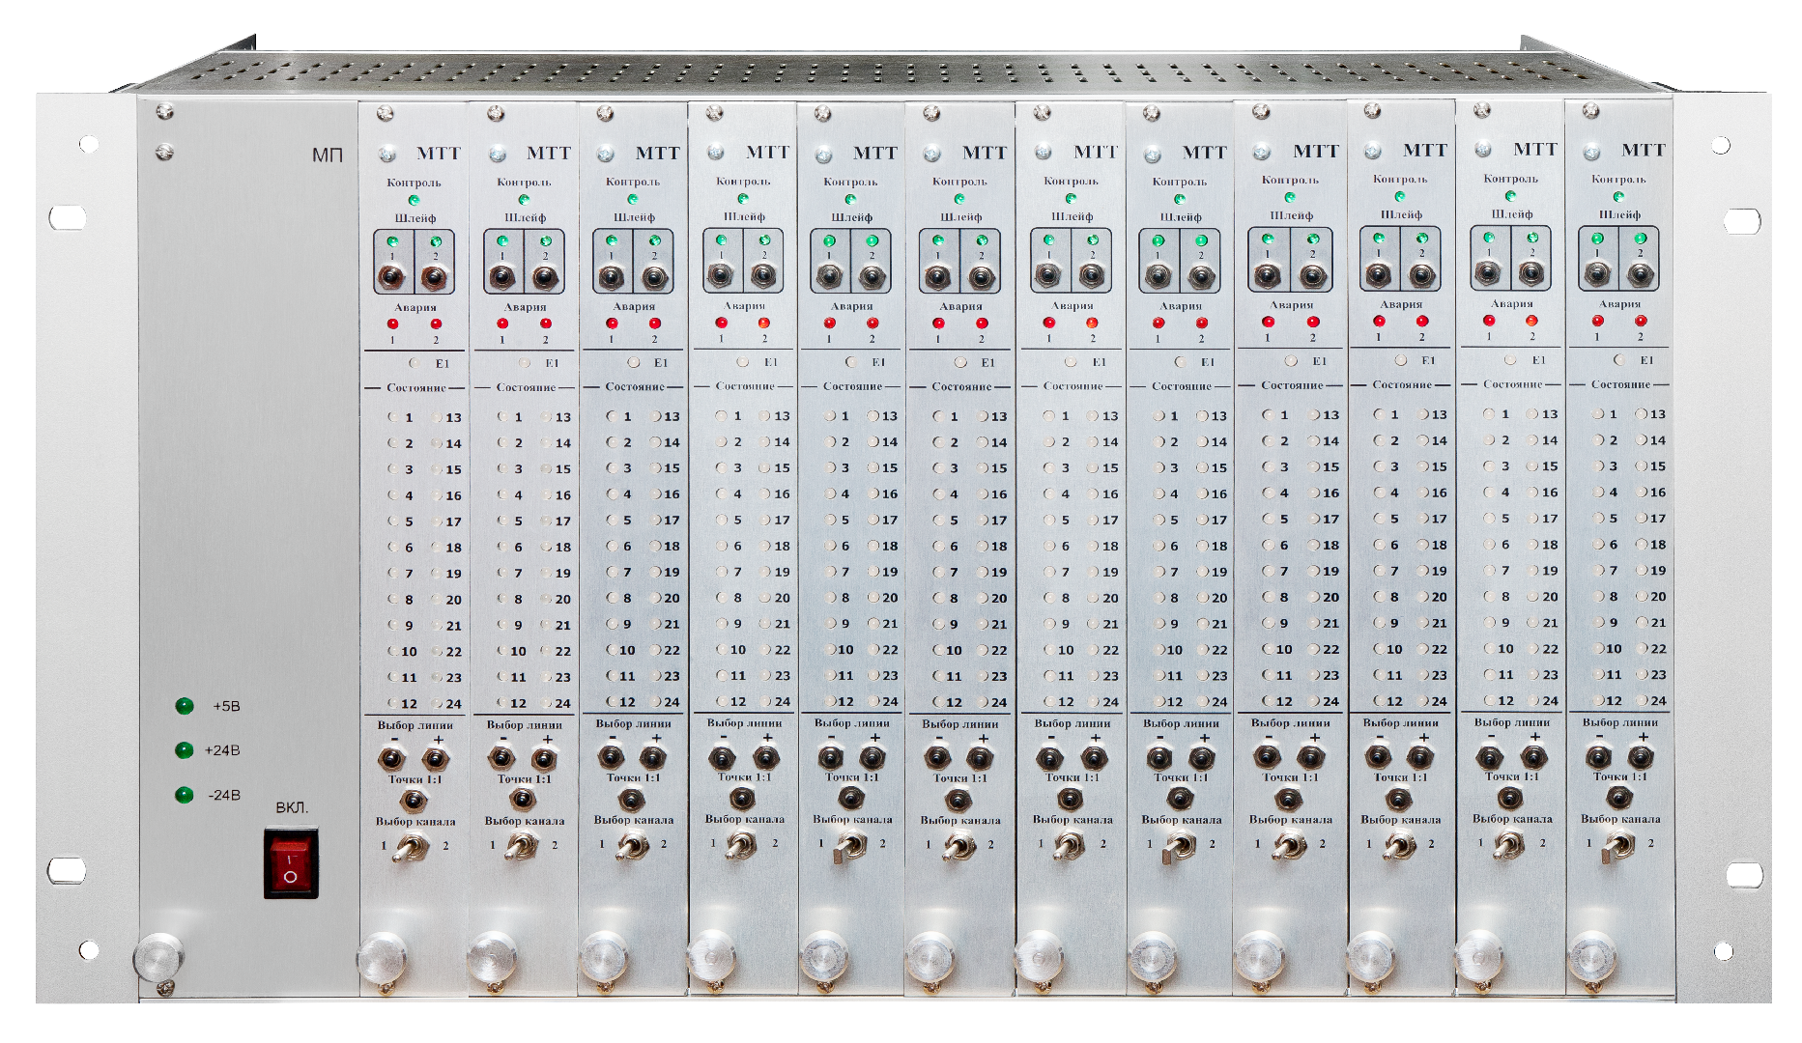Click bottom thumbscrew of twelfth MTT module
1802x1043 pixels.
pyautogui.click(x=1591, y=955)
